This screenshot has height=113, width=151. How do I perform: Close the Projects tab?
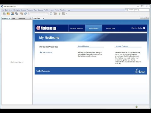[x=10, y=19]
